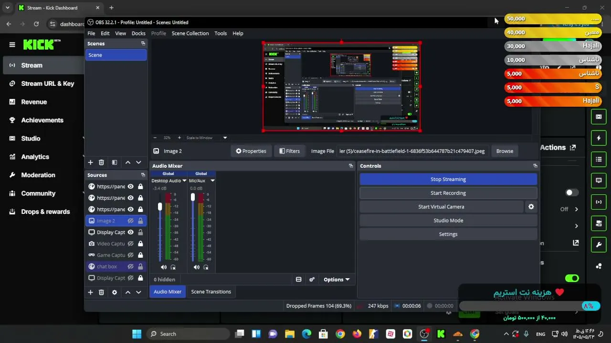Adjust the Mic/Aux volume slider

pyautogui.click(x=193, y=197)
